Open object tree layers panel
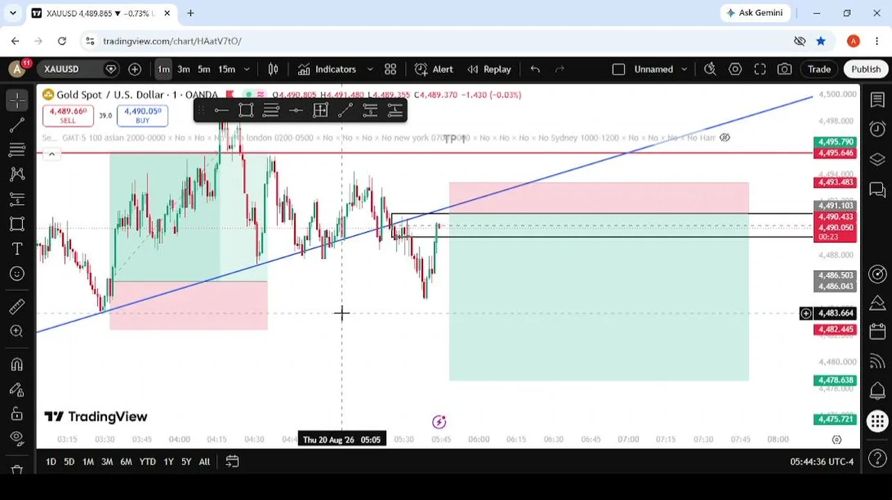 877,159
